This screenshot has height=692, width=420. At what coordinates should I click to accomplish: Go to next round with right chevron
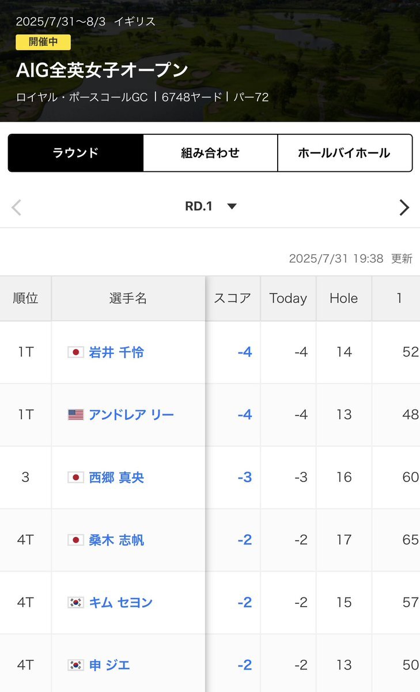pyautogui.click(x=404, y=207)
